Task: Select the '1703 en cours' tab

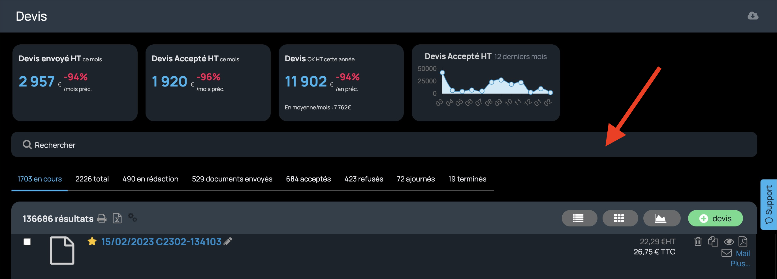Action: [40, 179]
